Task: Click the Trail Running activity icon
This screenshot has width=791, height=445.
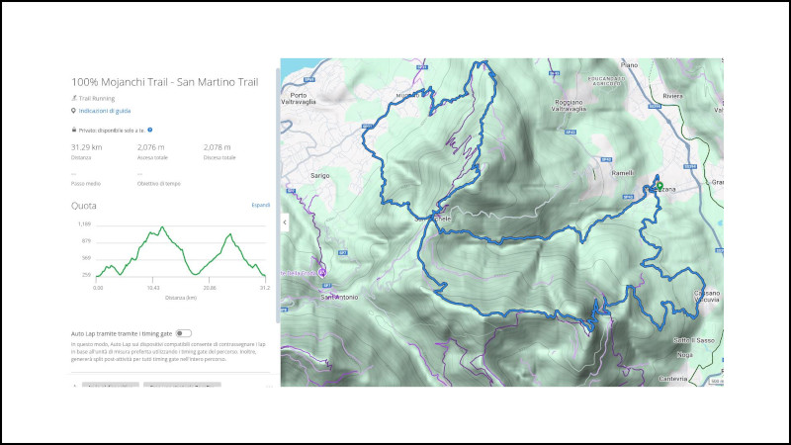Action: tap(74, 99)
